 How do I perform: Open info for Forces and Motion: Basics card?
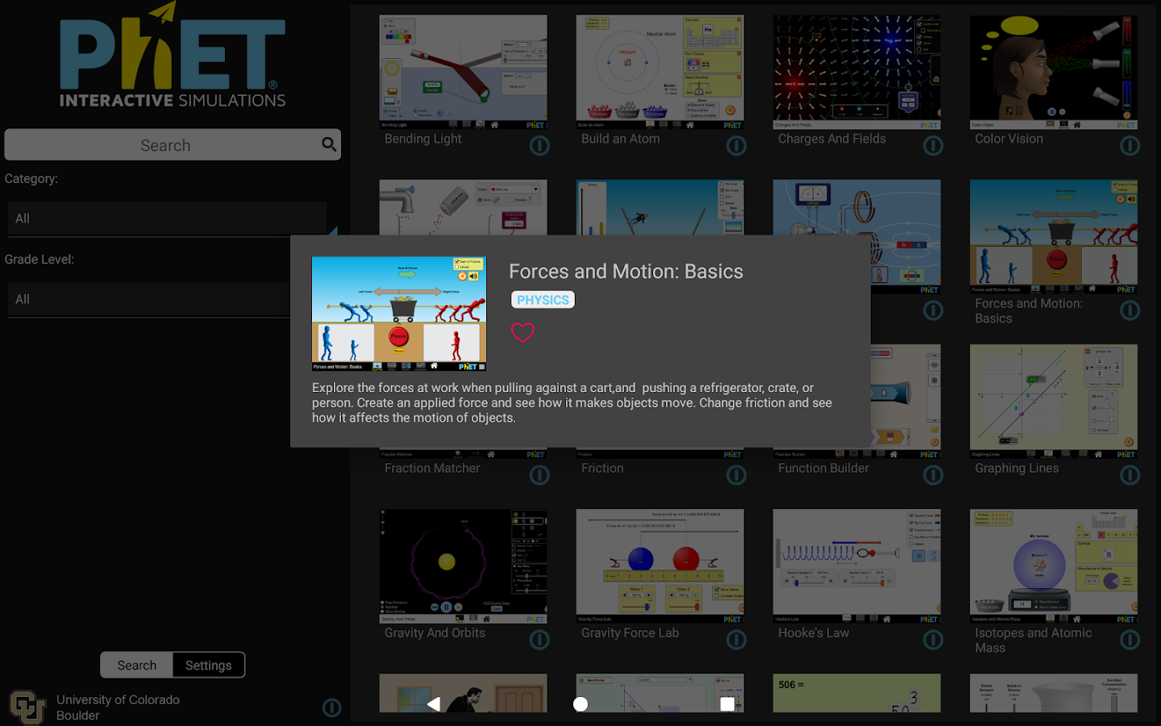tap(1130, 311)
